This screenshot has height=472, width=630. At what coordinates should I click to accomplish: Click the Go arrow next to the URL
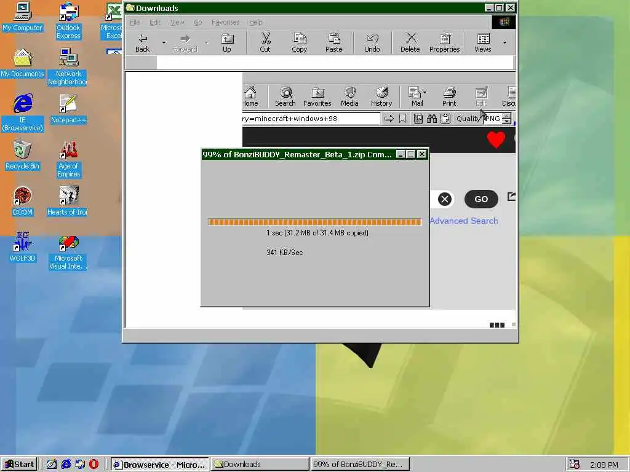click(389, 119)
